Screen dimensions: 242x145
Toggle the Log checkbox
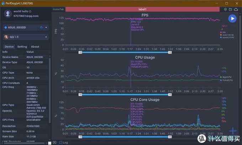click(x=61, y=143)
